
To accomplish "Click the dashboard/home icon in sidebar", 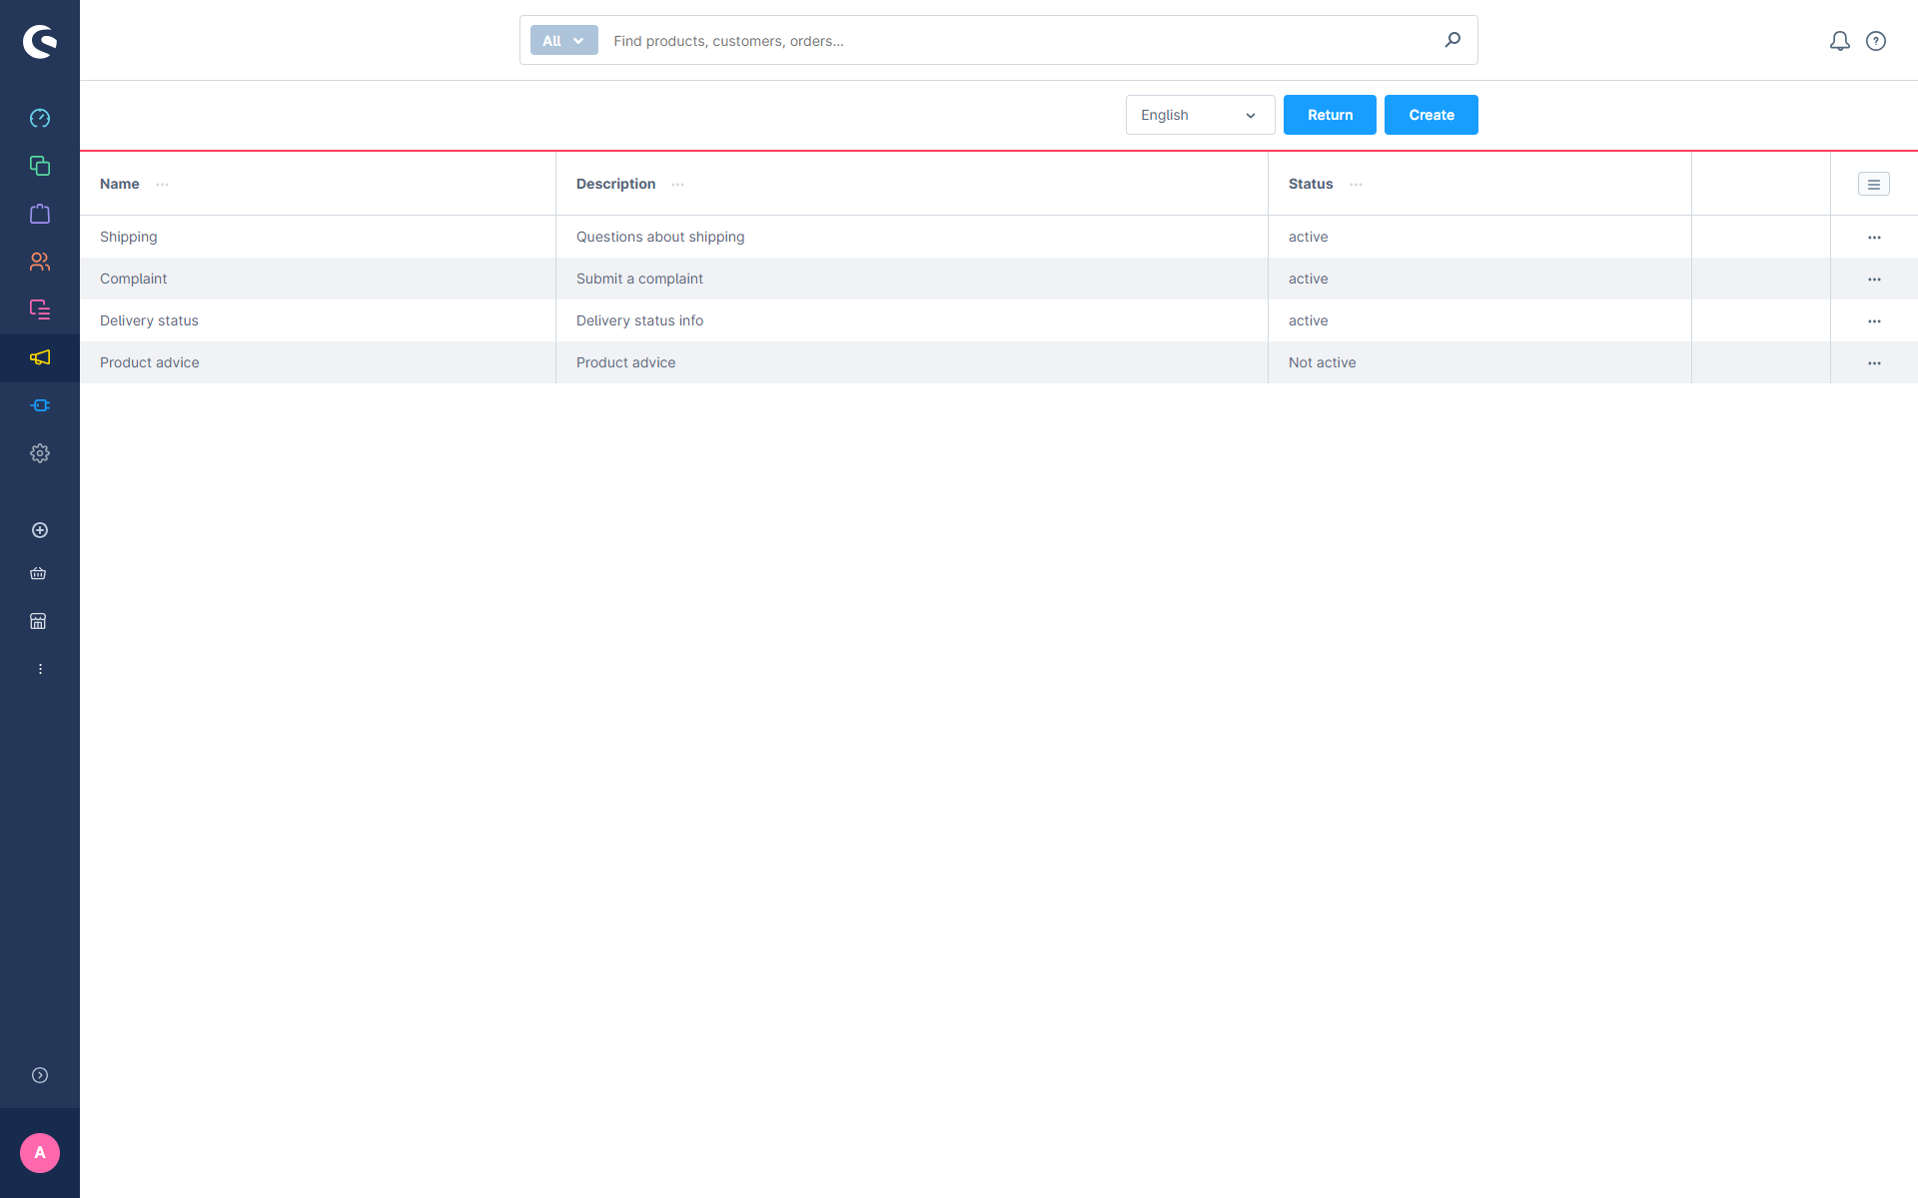I will coord(40,118).
